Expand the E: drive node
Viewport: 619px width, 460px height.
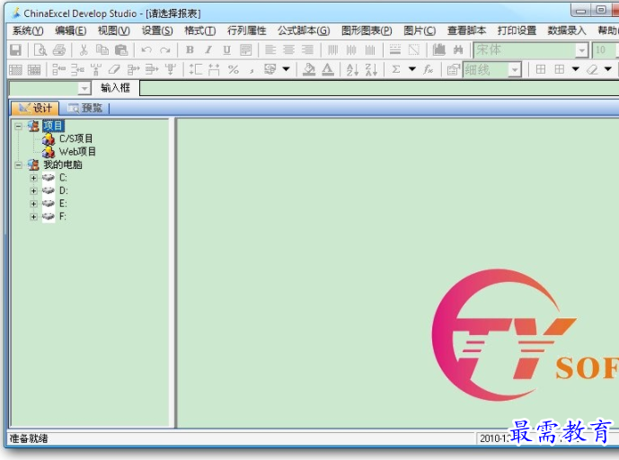[33, 204]
